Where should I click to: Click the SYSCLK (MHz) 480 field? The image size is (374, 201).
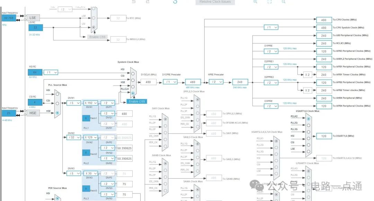coord(148,82)
